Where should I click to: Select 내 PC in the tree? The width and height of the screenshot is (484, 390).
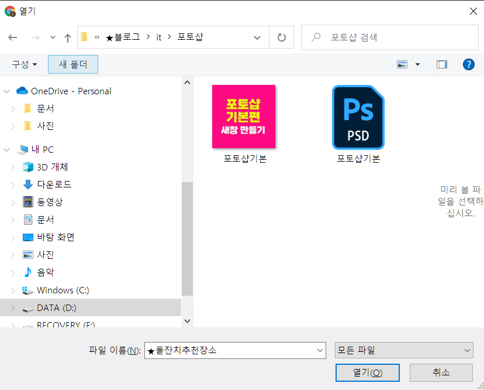pyautogui.click(x=42, y=149)
